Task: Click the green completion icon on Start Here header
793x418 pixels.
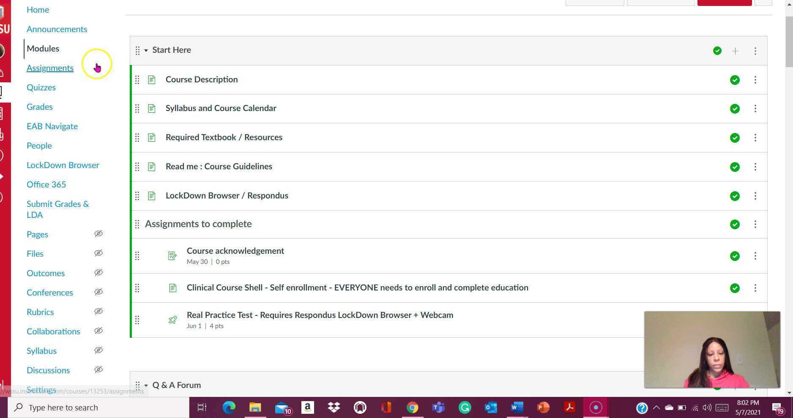Action: pos(717,51)
